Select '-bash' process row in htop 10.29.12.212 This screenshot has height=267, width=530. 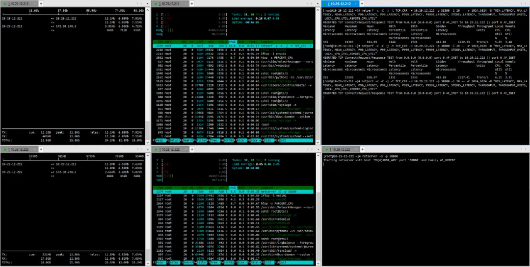[233, 124]
